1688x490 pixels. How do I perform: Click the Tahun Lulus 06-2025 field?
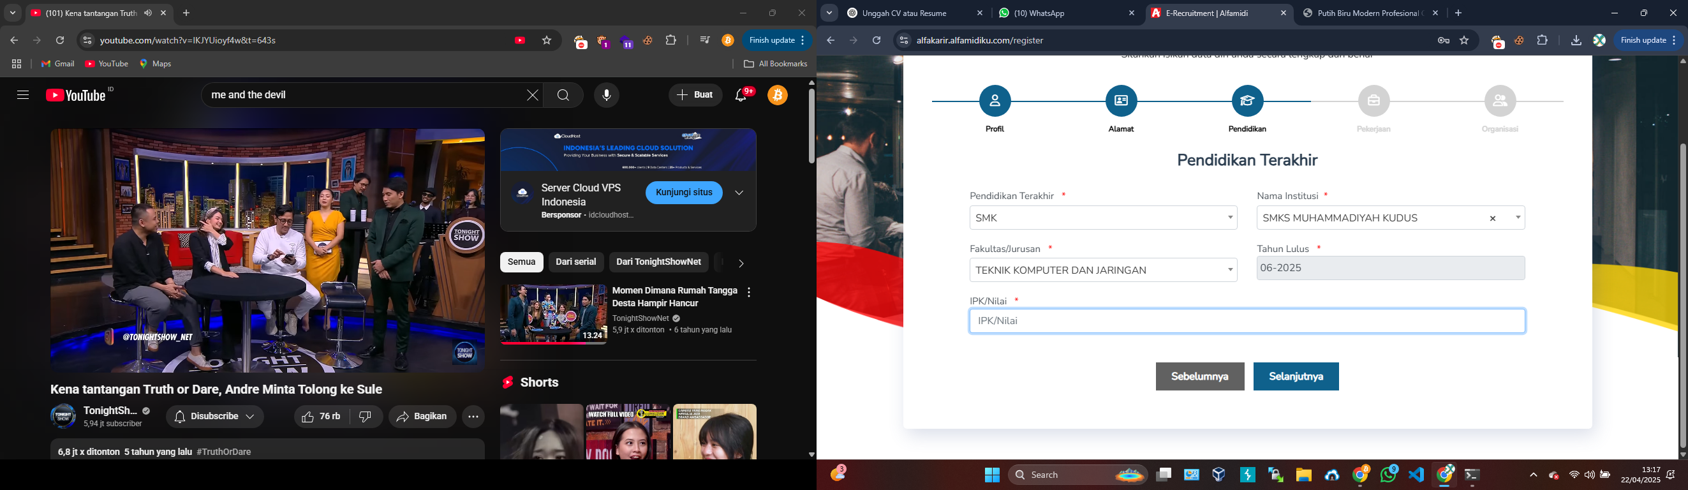pos(1391,268)
